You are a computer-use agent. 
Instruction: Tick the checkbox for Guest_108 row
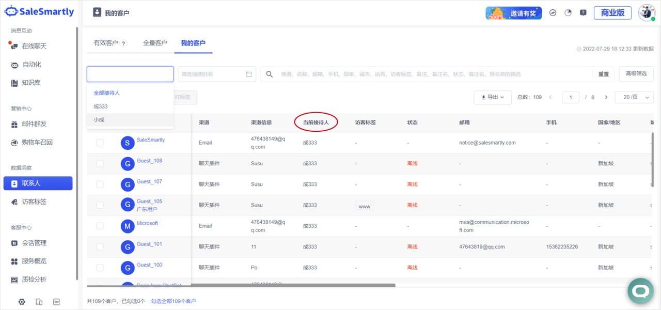(x=100, y=164)
